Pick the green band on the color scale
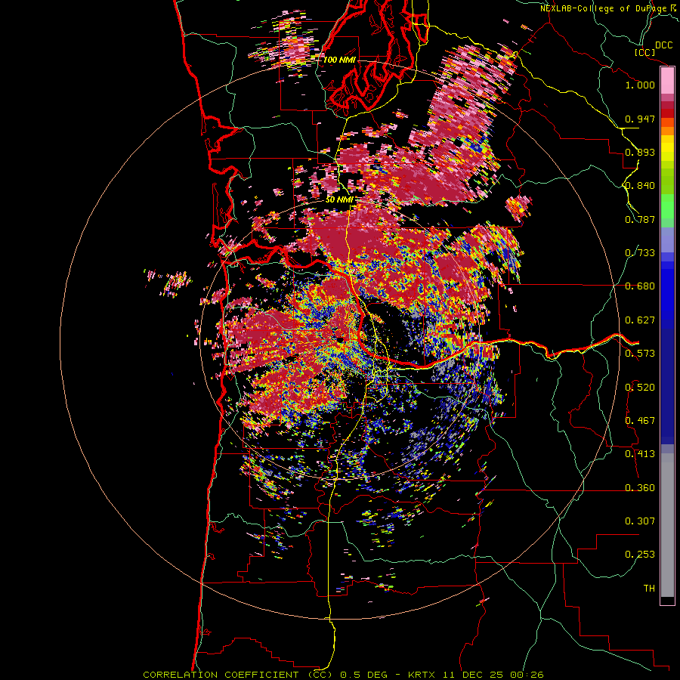The height and width of the screenshot is (680, 680). pos(667,206)
